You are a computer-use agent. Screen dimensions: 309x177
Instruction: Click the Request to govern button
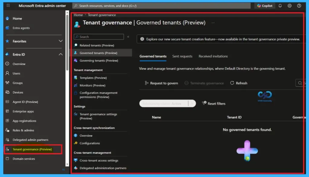pos(161,83)
